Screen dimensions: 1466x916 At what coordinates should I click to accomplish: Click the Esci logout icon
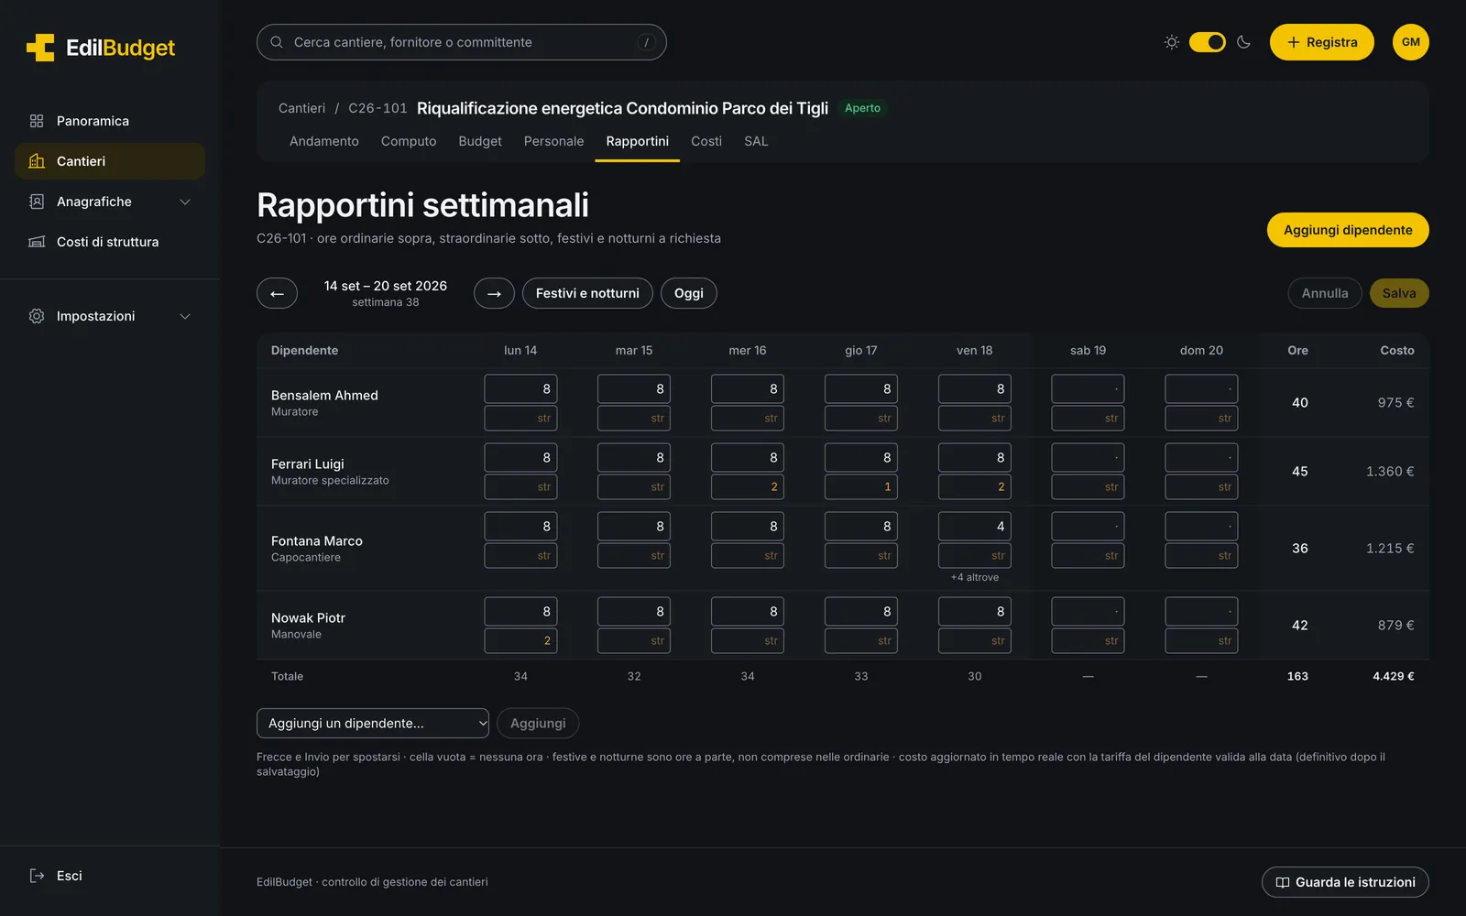point(37,876)
